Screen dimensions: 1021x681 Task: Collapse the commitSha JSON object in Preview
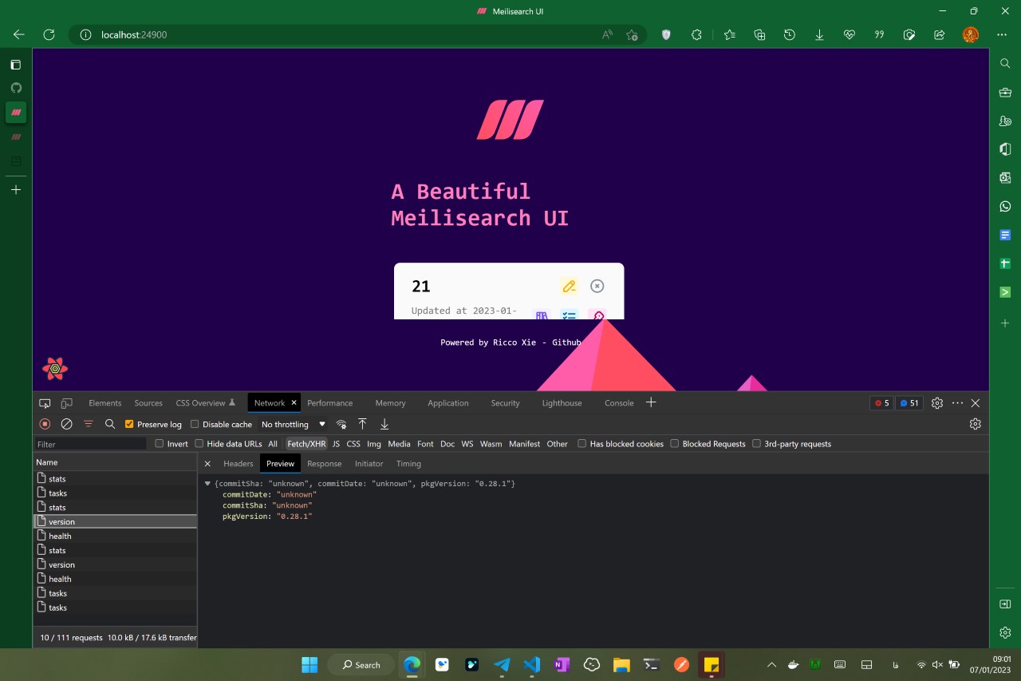(207, 483)
